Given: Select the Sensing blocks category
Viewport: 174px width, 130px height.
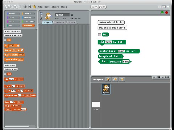Looking at the screenshot, I should pos(28,18).
